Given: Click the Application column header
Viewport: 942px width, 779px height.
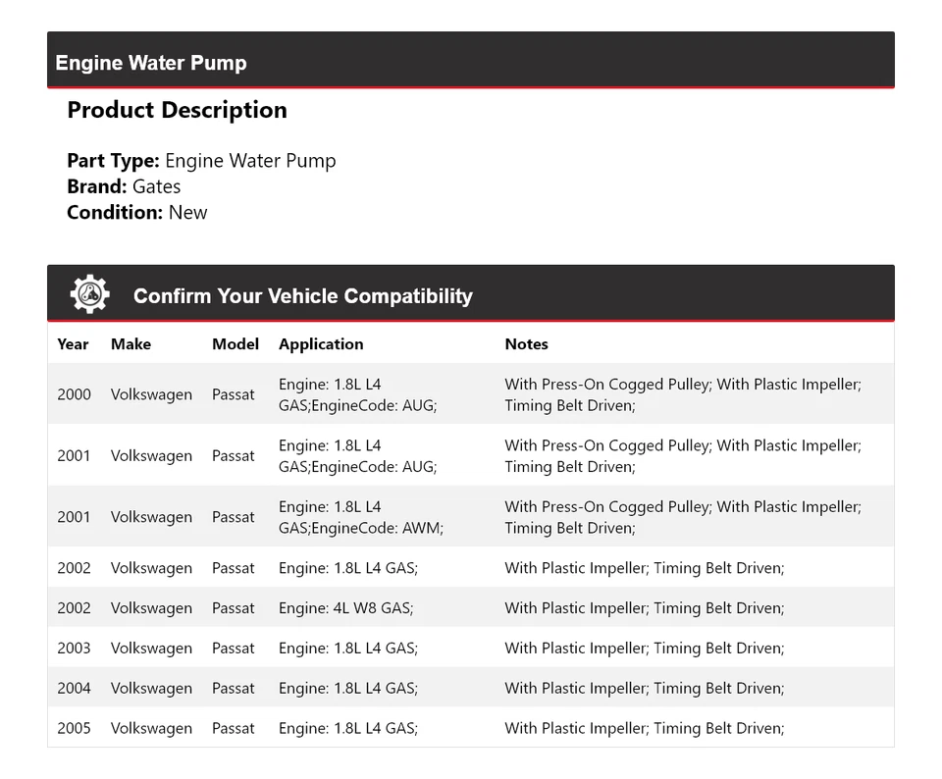Looking at the screenshot, I should (x=321, y=344).
